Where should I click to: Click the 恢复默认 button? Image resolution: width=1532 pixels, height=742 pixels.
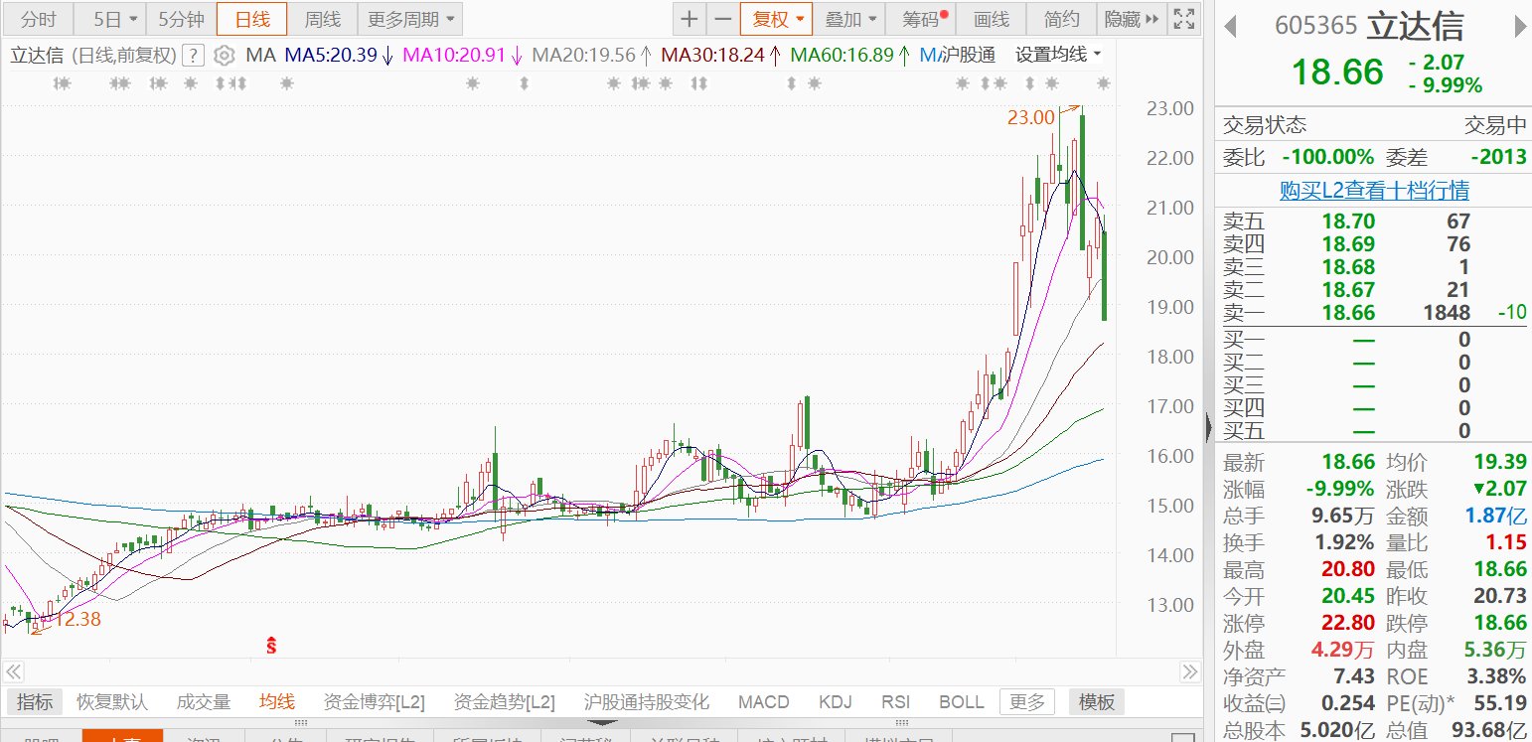(x=112, y=702)
